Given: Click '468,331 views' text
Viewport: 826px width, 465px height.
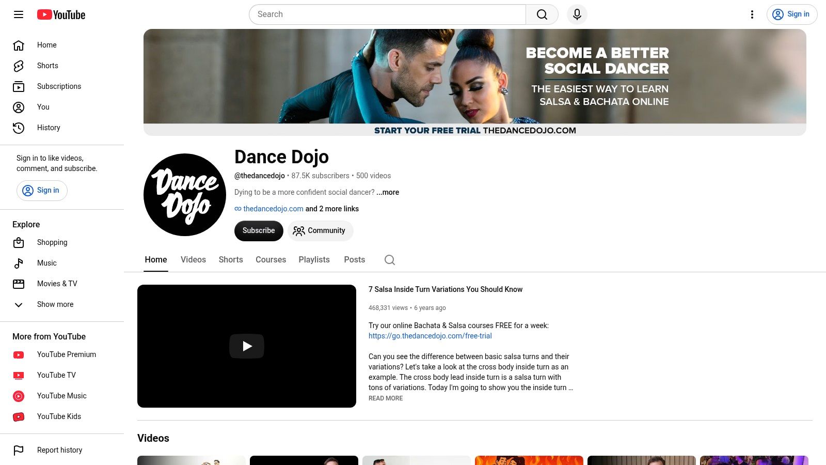Looking at the screenshot, I should 388,308.
